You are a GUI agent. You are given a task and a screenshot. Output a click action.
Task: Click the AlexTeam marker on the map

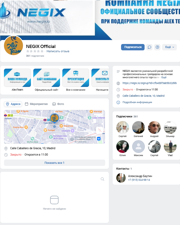coord(54,118)
